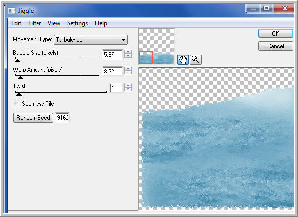Click the Bubble Size value field
Screen dimensions: 298x217
tap(112, 55)
